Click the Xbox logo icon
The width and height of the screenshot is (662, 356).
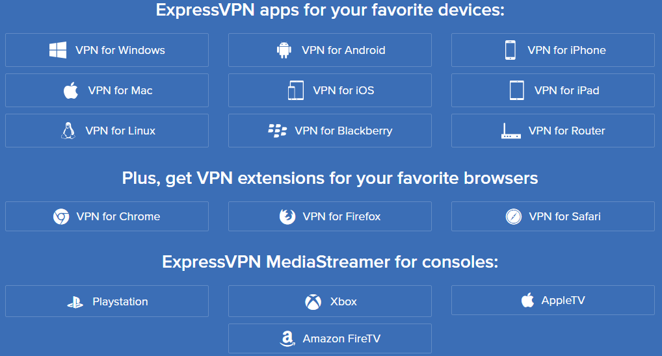coord(313,301)
